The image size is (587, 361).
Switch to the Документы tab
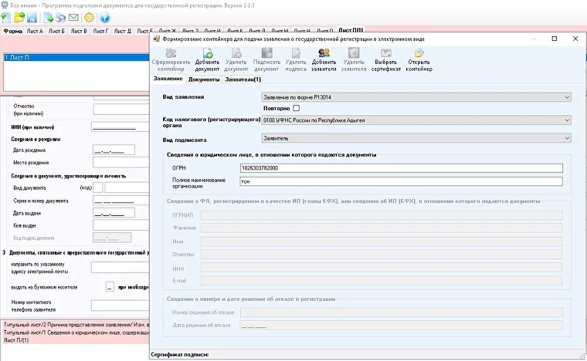(204, 79)
